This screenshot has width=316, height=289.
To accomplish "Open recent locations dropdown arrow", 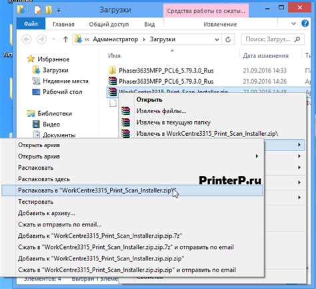I will click(x=54, y=39).
